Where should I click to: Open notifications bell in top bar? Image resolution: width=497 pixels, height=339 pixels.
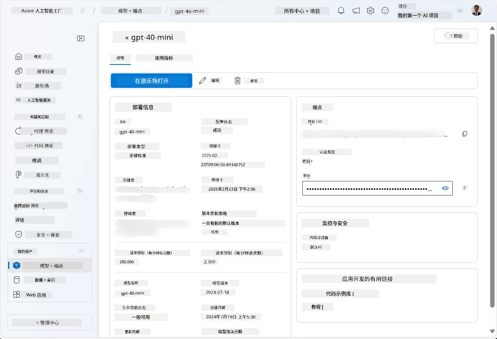point(341,11)
